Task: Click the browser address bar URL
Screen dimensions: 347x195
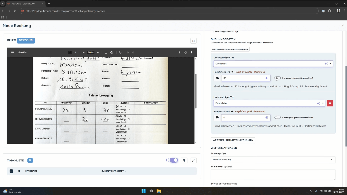Action: tap(65, 11)
